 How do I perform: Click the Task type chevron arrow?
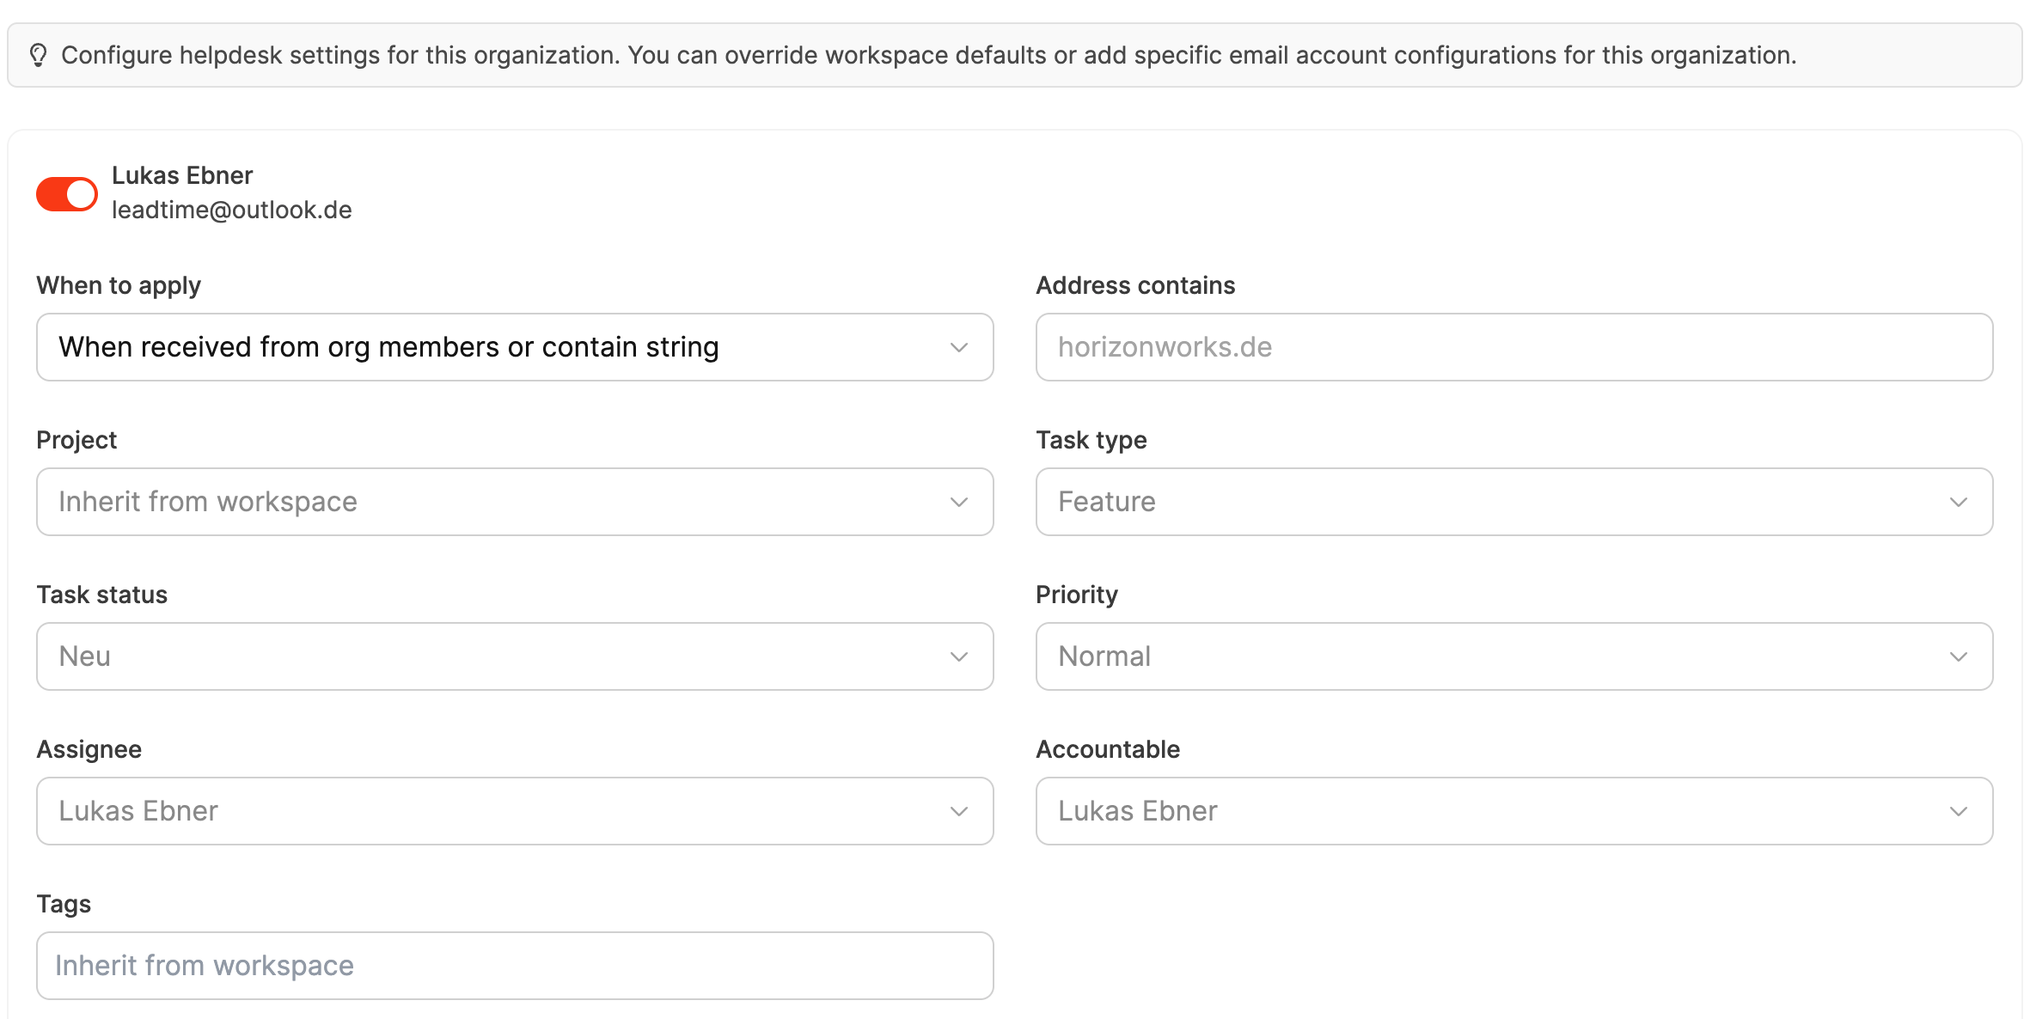[1959, 502]
